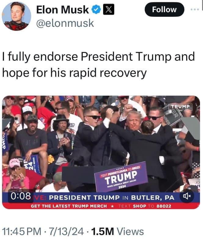This screenshot has width=203, height=242.
Task: Click the TRUMP watermark logo in video corner
Action: [181, 107]
